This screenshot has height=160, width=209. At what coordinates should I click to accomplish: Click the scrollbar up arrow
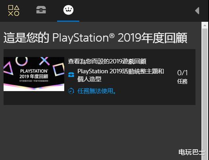click(x=205, y=25)
